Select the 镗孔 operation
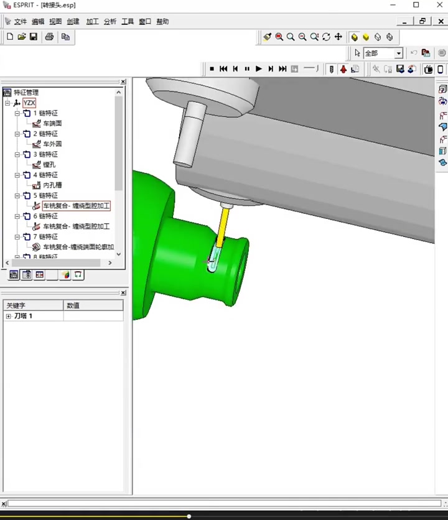448x520 pixels. pyautogui.click(x=49, y=164)
